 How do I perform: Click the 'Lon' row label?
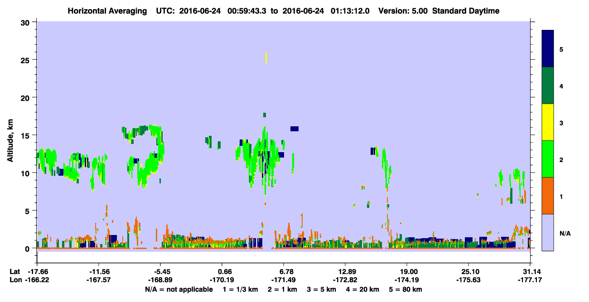(15, 280)
